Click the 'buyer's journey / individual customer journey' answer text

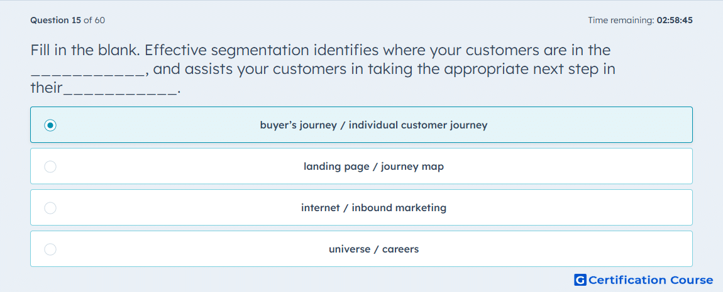pyautogui.click(x=373, y=125)
